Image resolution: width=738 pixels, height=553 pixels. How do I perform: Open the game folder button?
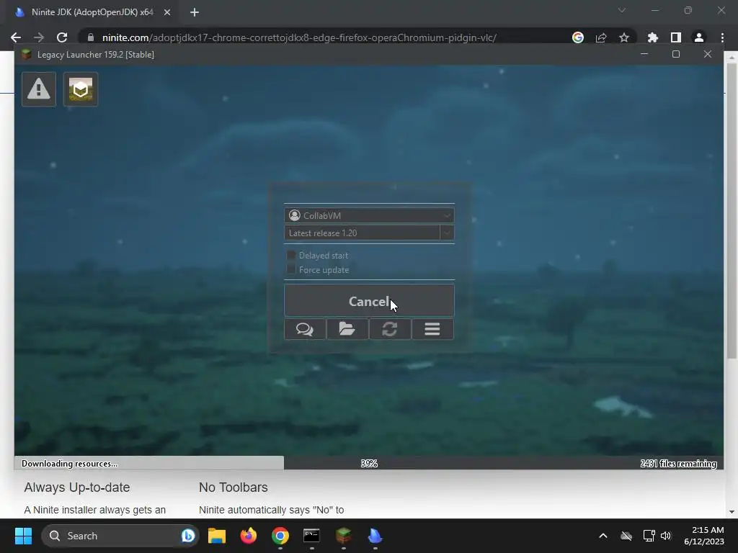click(347, 329)
